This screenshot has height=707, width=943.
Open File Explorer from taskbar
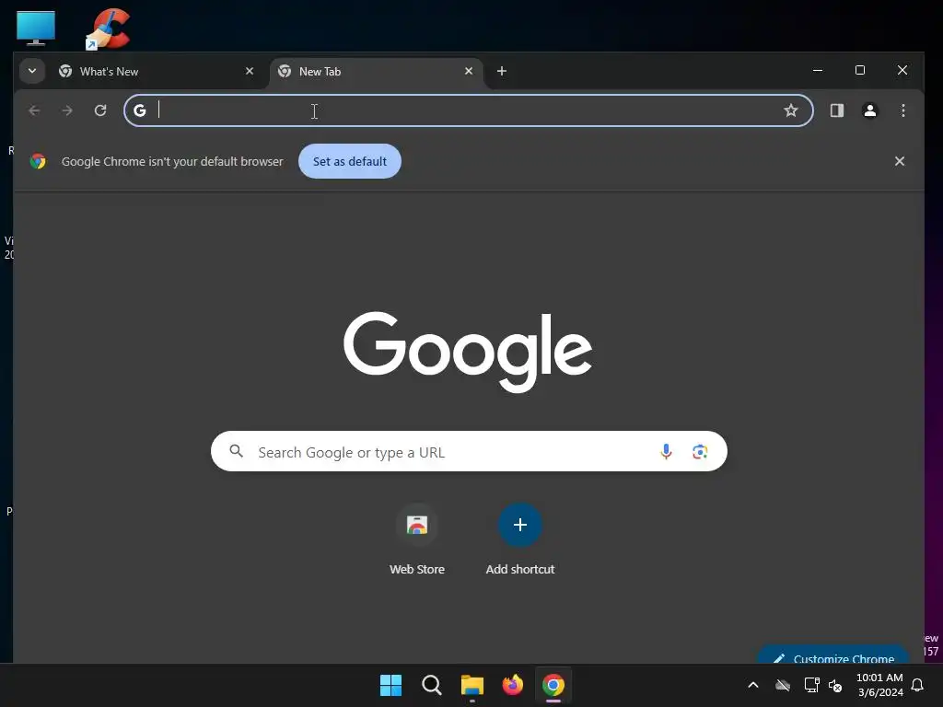click(x=472, y=685)
